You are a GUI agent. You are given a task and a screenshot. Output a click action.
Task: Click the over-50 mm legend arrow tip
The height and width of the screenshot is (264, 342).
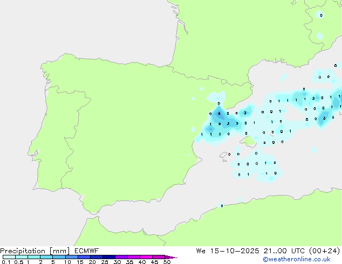point(171,257)
